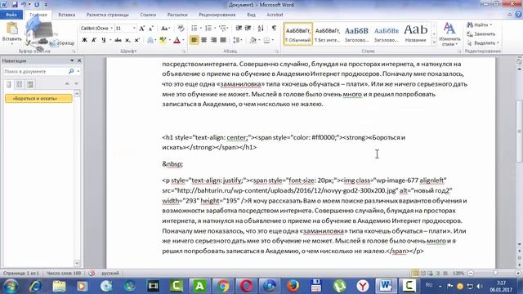Image resolution: width=523 pixels, height=294 pixels.
Task: Align text to the right
Action: (213, 40)
